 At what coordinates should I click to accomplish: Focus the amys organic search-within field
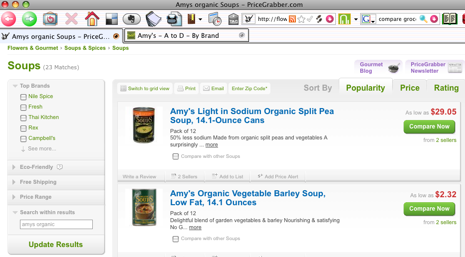[56, 225]
